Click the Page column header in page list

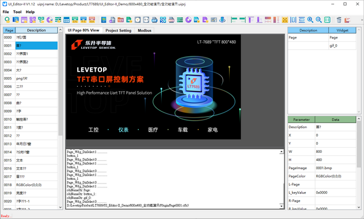(x=9, y=30)
